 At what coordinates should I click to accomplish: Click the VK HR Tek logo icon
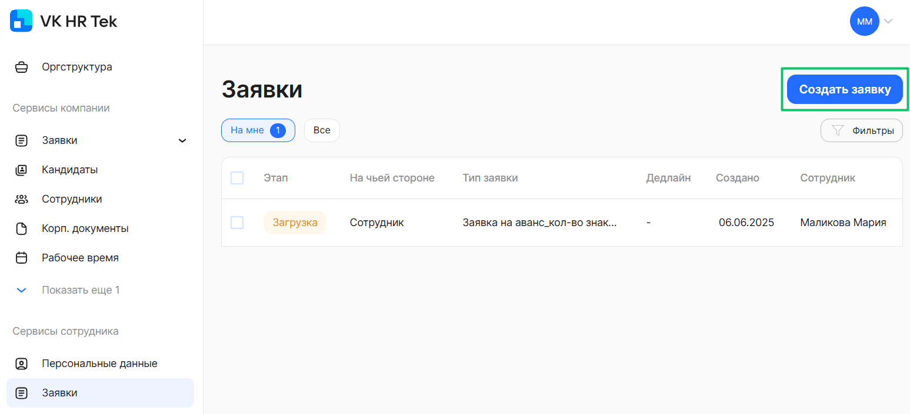(21, 21)
